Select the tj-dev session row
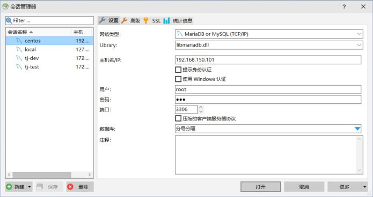This screenshot has width=373, height=197. [x=49, y=58]
